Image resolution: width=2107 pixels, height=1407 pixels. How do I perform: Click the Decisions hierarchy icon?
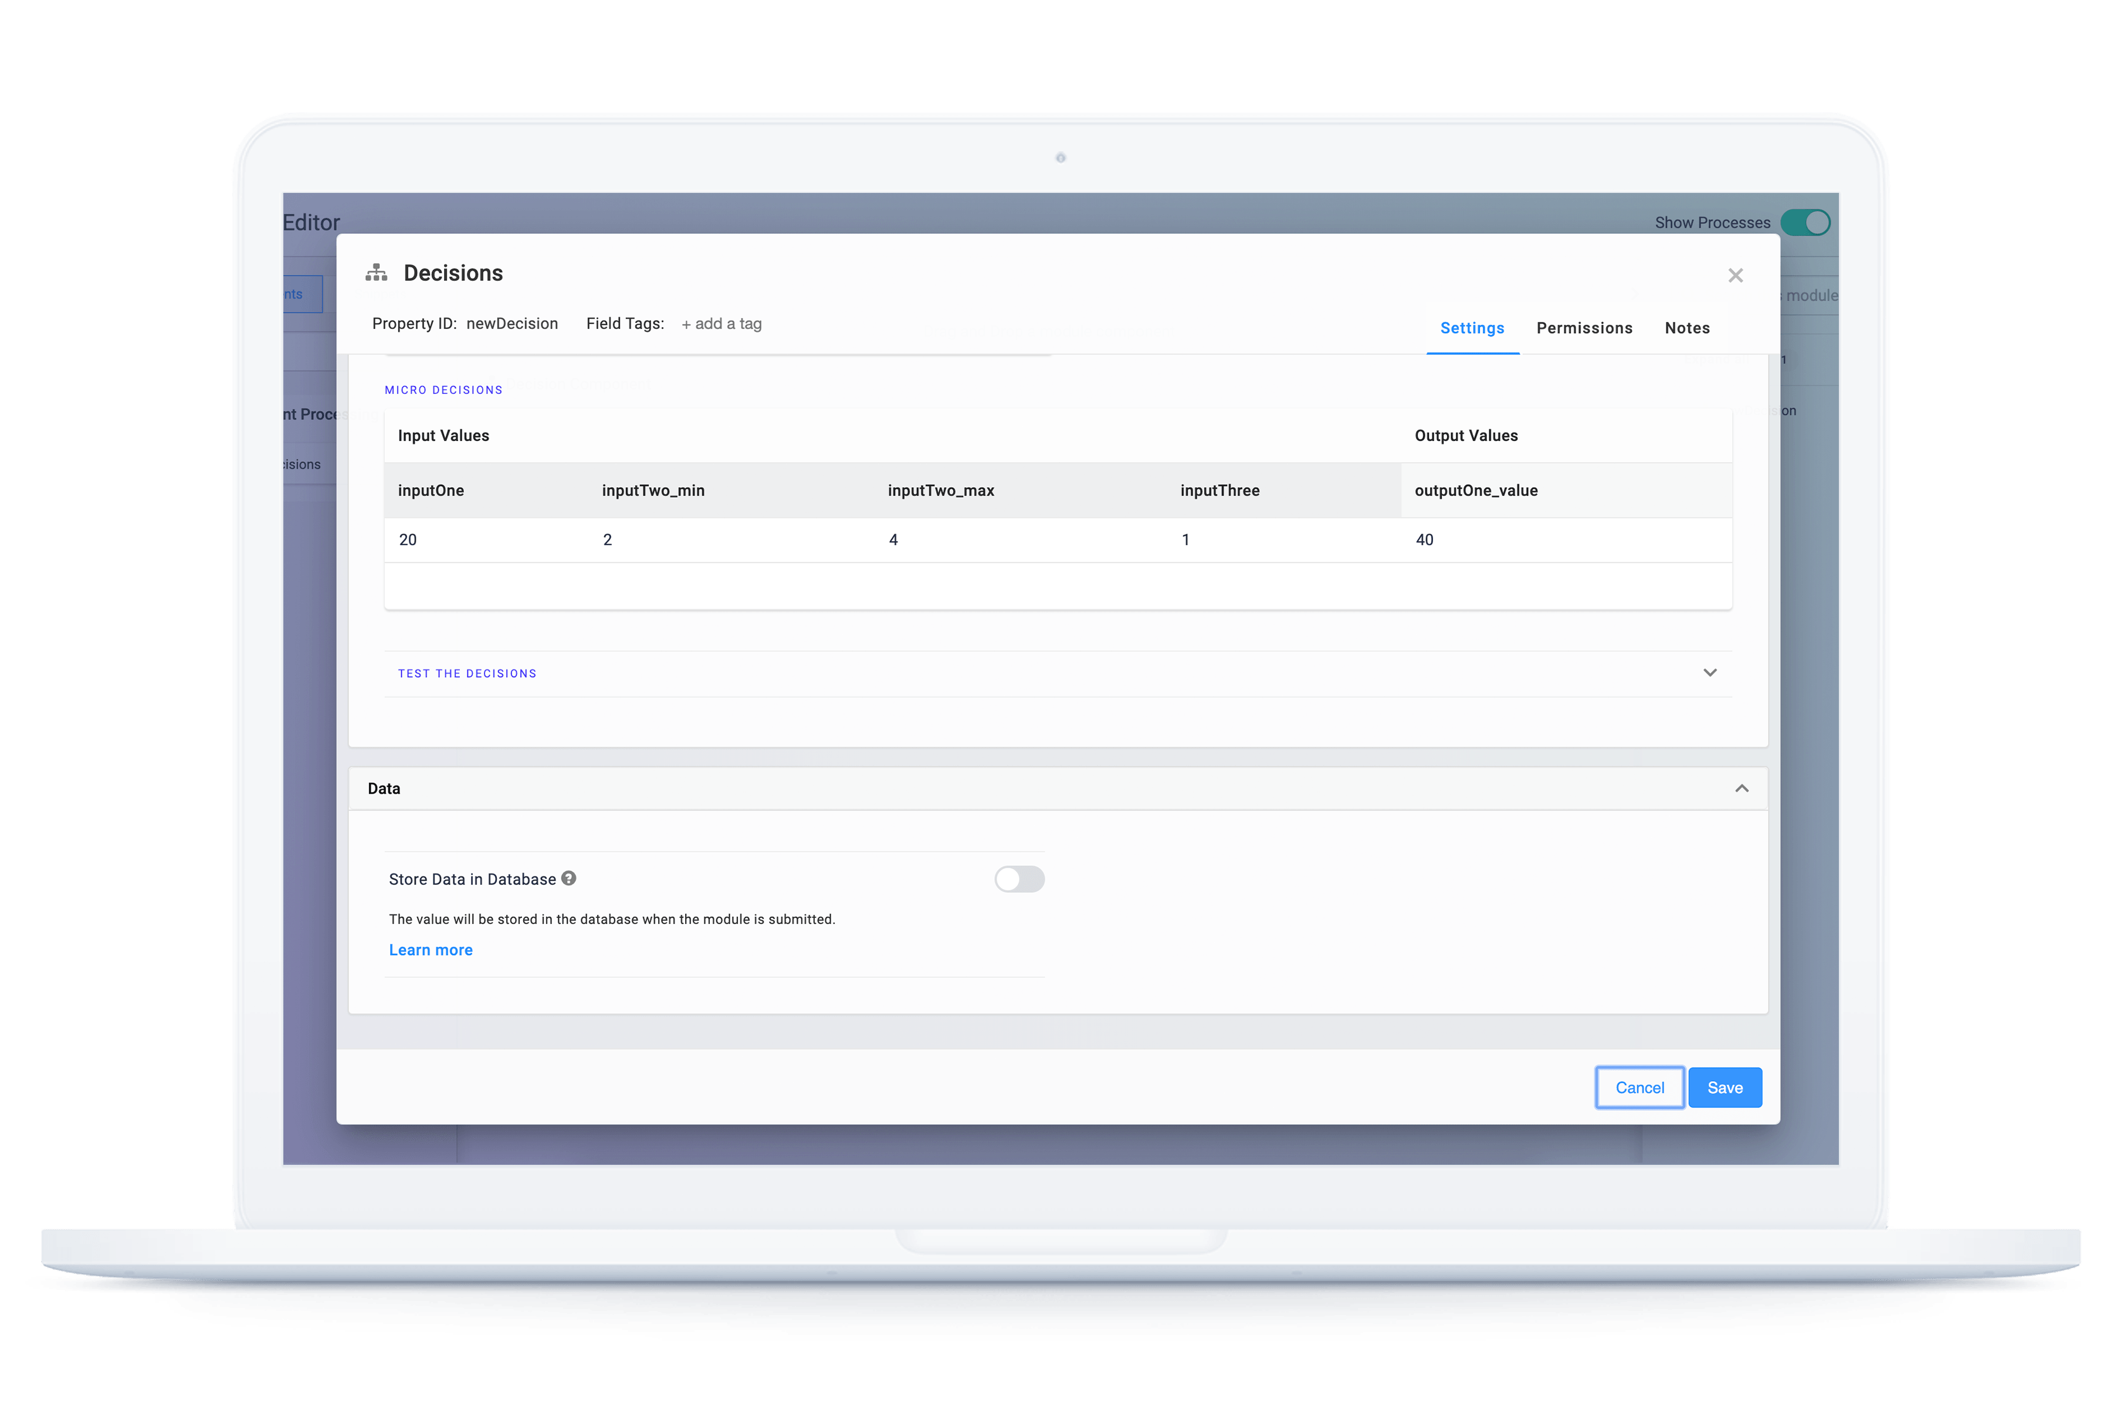(x=376, y=273)
